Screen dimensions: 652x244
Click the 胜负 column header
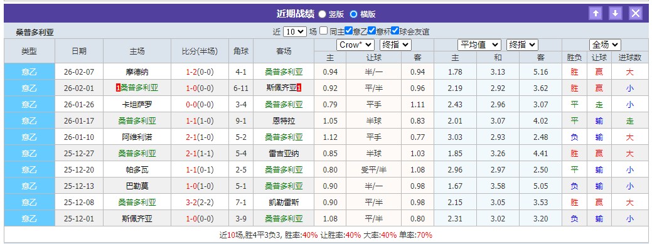(x=574, y=57)
